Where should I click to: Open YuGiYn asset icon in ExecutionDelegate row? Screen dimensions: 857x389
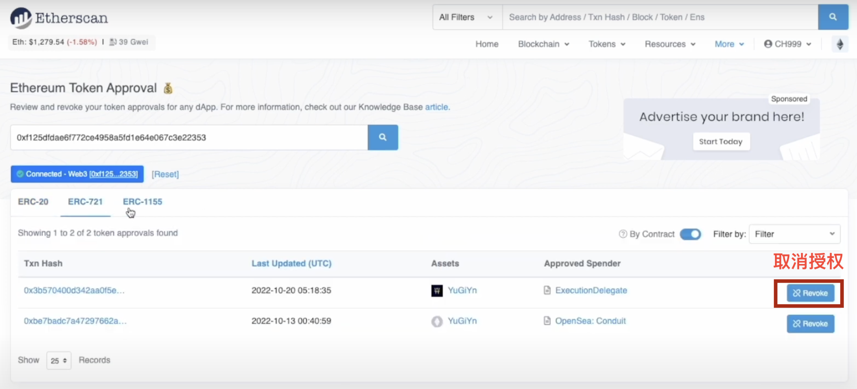click(x=437, y=290)
